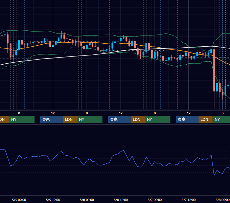Click the NY session block ending 5/5 morning
Image resolution: width=230 pixels, height=203 pixels.
22,119
